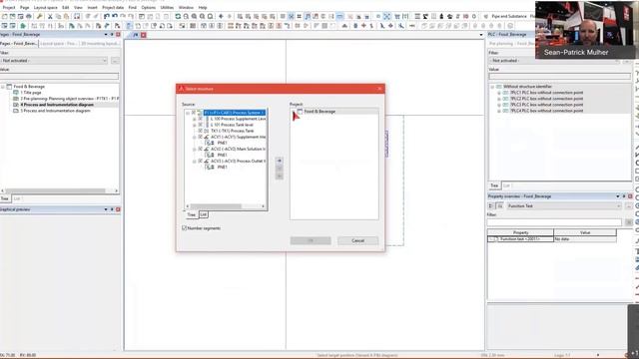The width and height of the screenshot is (639, 359).
Task: Click the first Undo arrow icon
Action: pos(107,16)
